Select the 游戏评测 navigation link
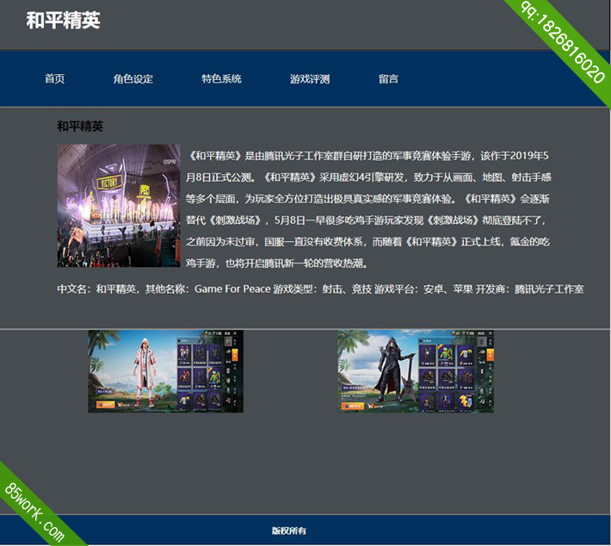The image size is (611, 546). pos(310,78)
